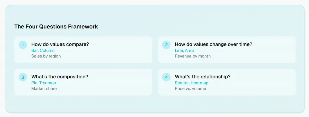Click 'Price vs. volume' example text
Screen dimensions: 309x117
(x=190, y=89)
